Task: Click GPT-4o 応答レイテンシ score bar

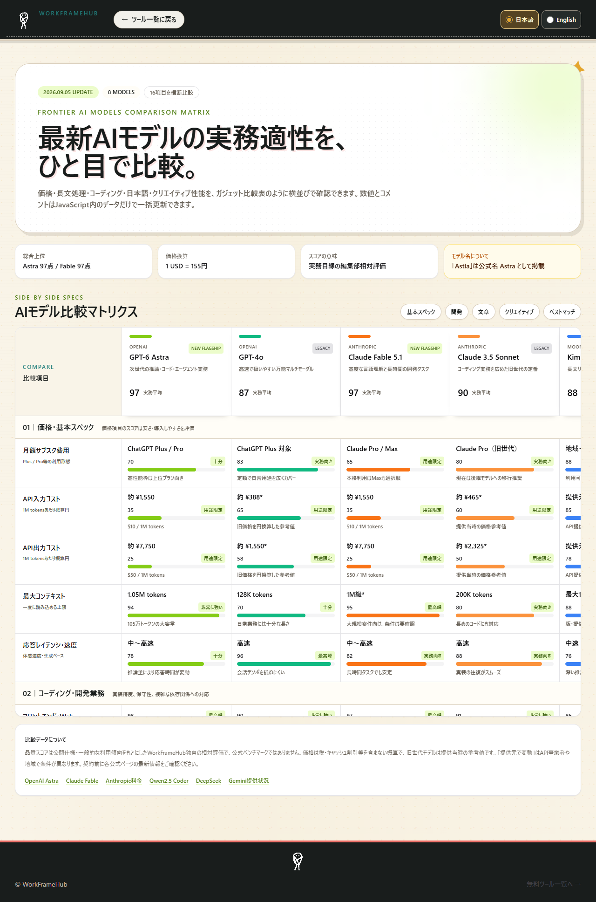Action: [x=286, y=664]
